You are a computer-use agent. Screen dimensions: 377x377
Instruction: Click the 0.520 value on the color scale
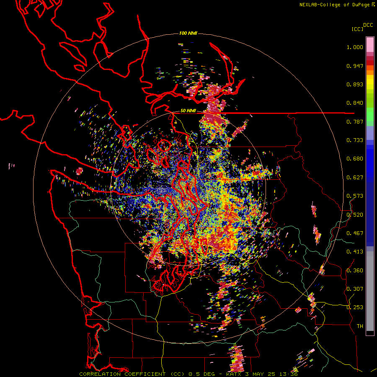click(355, 214)
